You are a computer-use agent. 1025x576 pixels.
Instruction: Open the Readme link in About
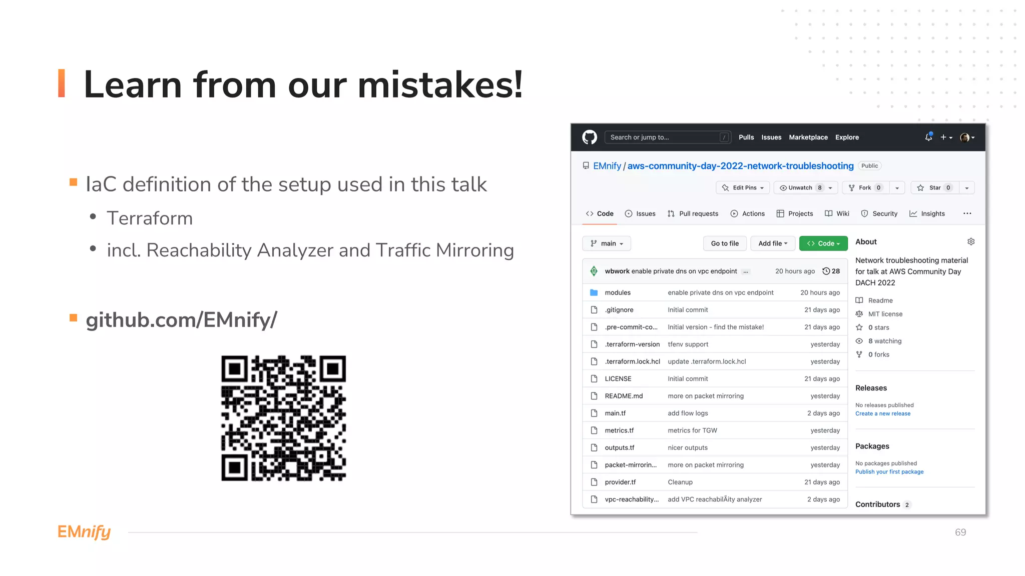point(874,300)
